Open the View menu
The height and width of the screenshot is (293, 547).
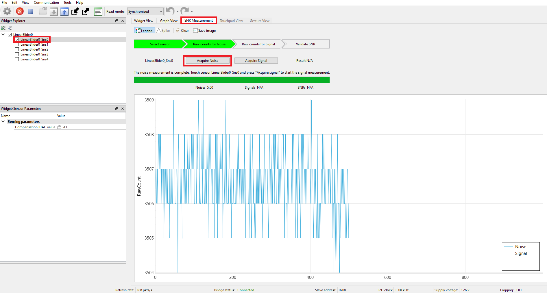(25, 3)
